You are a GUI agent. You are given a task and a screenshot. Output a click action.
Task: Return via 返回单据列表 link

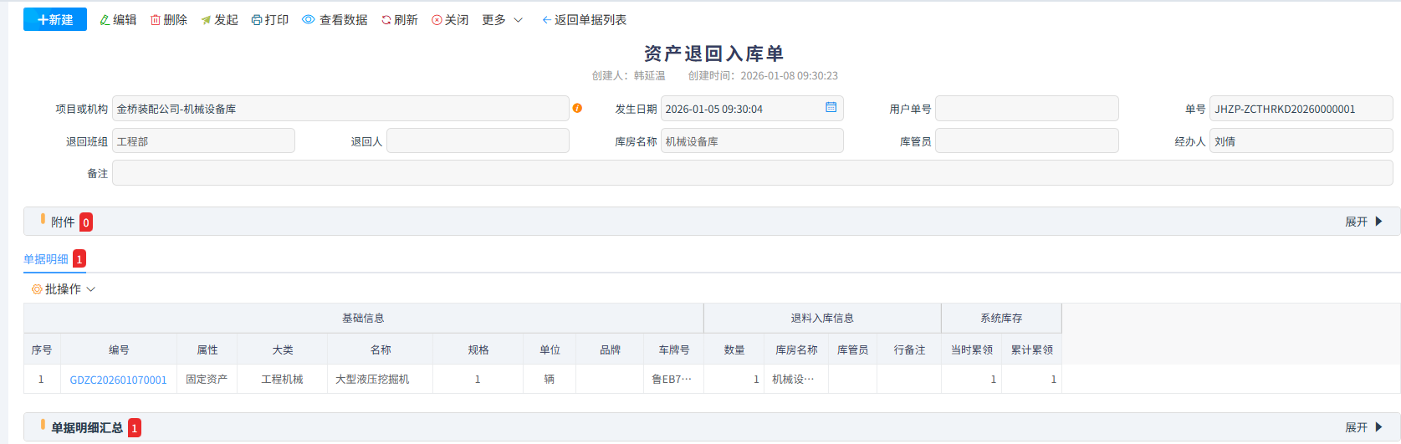click(x=584, y=20)
